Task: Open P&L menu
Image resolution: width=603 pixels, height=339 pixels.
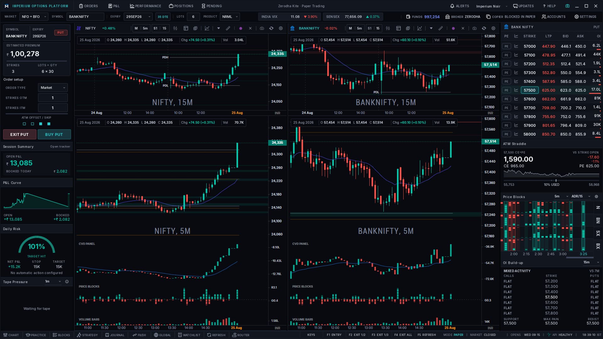Action: (x=114, y=6)
